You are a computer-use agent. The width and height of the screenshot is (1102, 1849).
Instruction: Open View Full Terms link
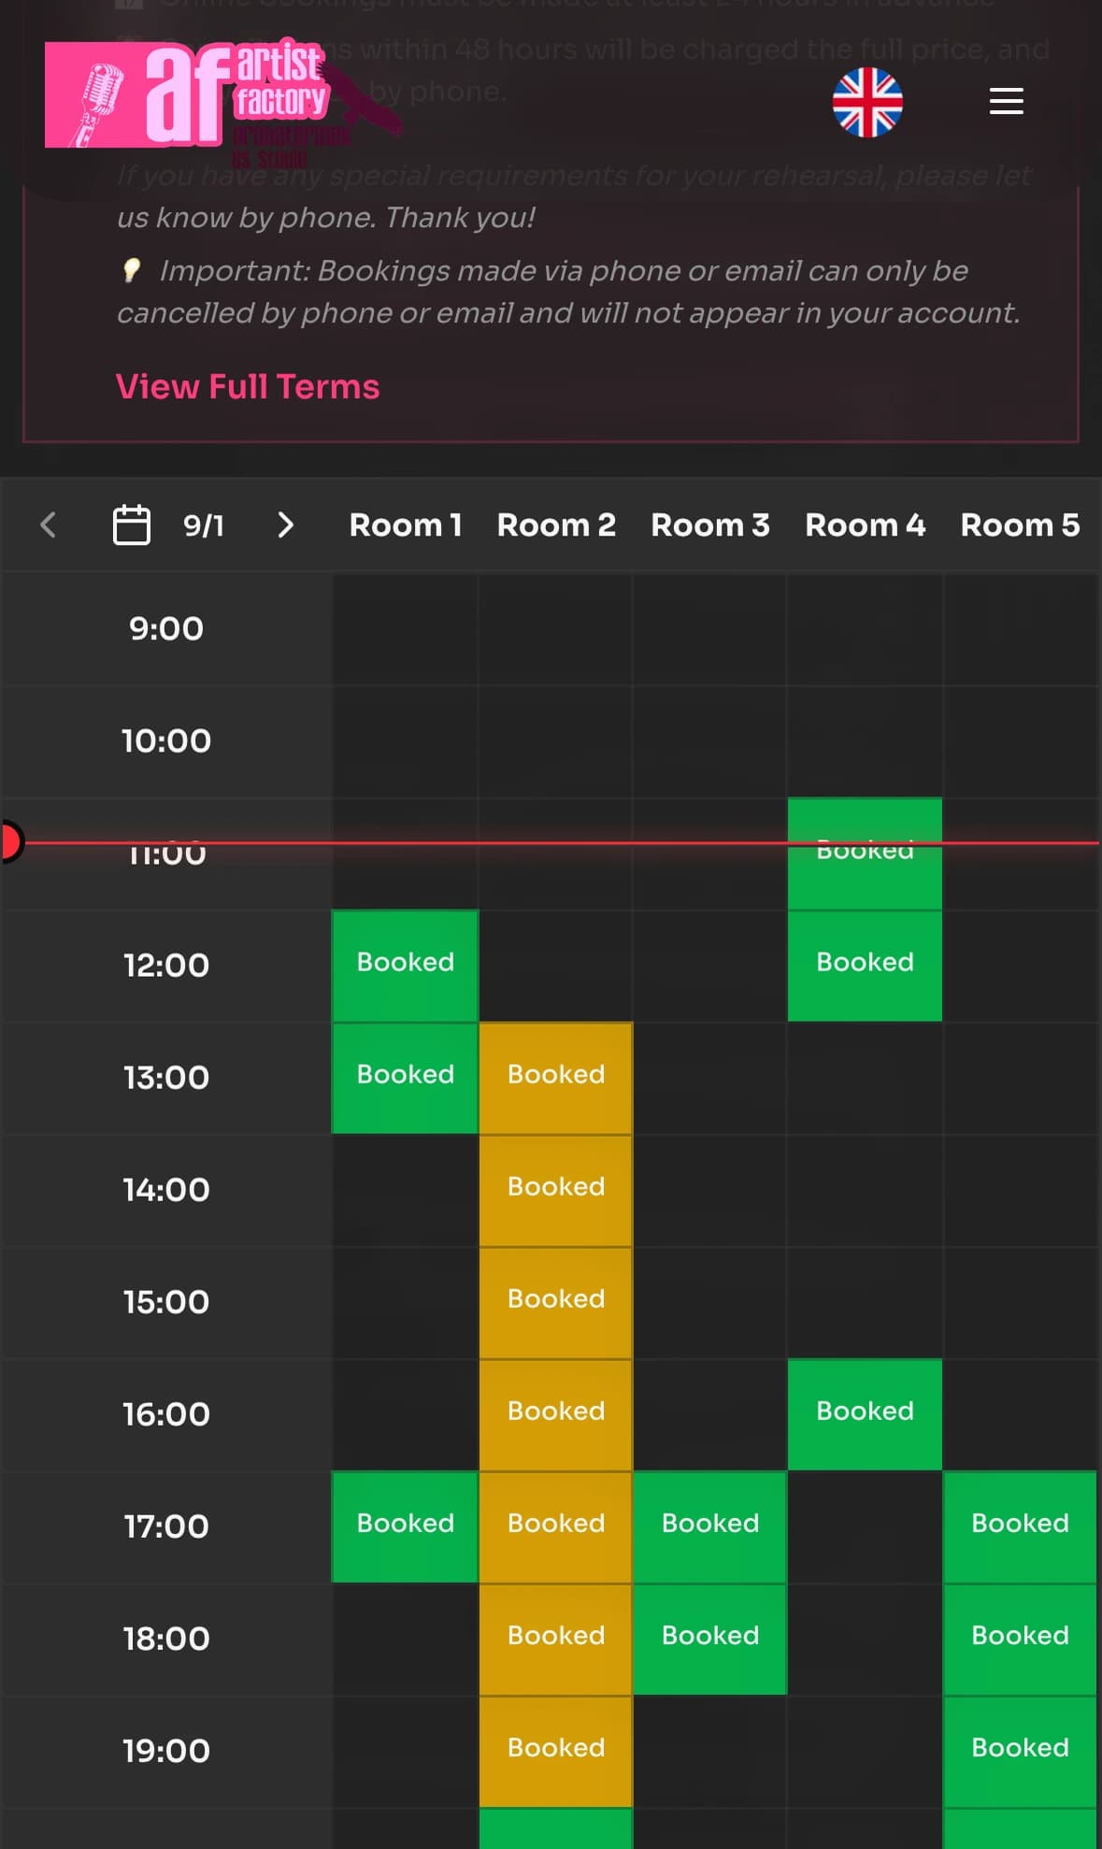coord(248,386)
